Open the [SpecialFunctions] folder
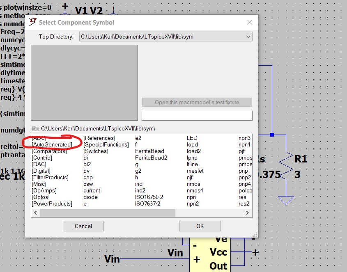This screenshot has width=347, height=272. click(x=106, y=145)
